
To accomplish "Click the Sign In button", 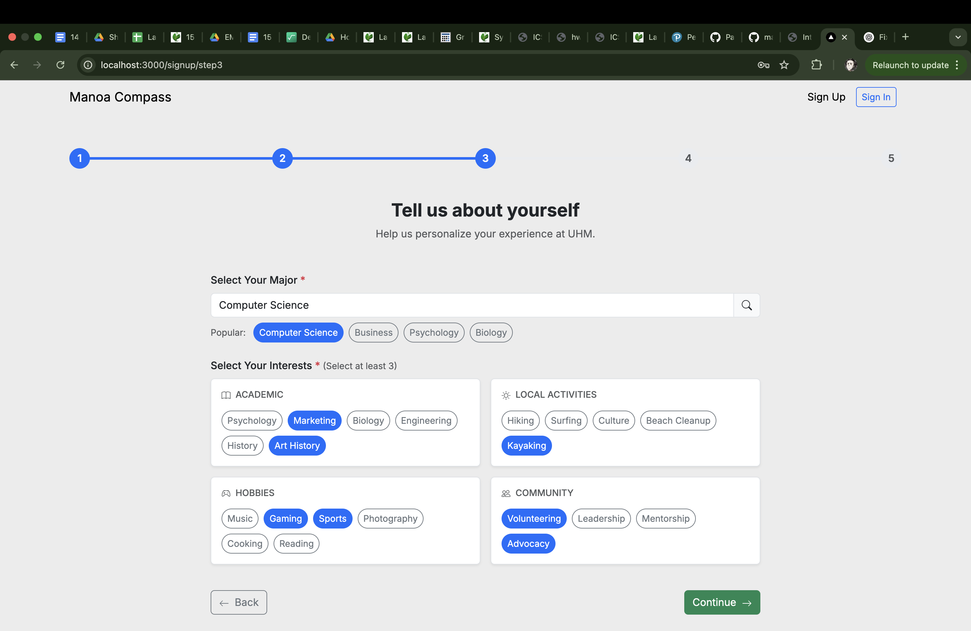I will pyautogui.click(x=876, y=97).
